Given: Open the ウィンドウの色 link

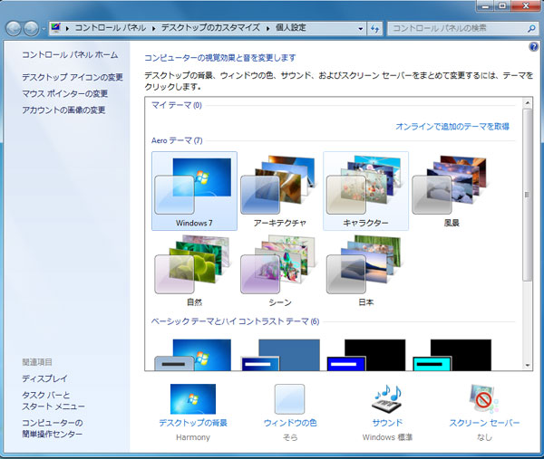Looking at the screenshot, I should click(290, 423).
